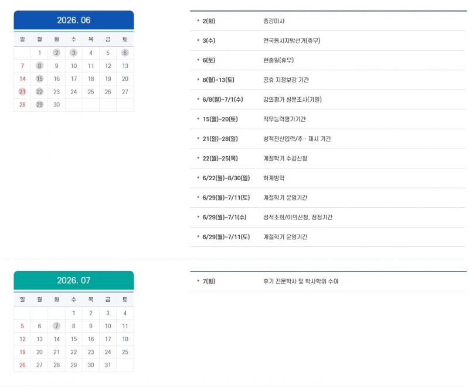Select highlighted Sunday June 21
Image resolution: width=469 pixels, height=389 pixels.
(x=22, y=91)
